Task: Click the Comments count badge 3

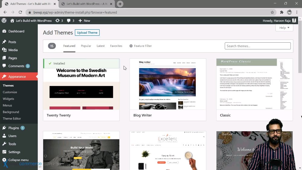Action: pos(28,66)
